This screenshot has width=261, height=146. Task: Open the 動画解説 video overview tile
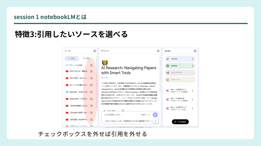[x=178, y=66]
